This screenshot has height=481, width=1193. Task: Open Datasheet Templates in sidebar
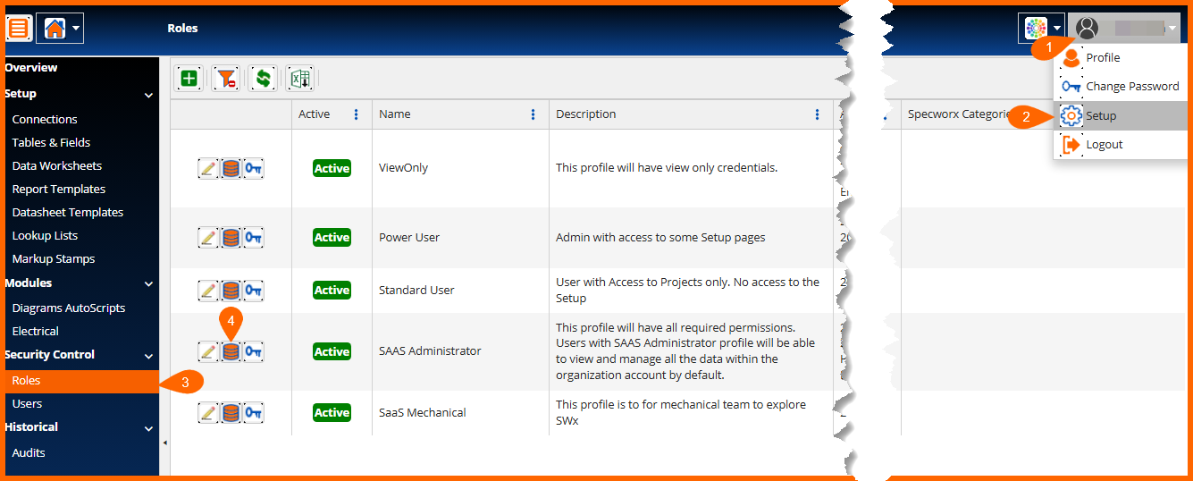tap(68, 212)
